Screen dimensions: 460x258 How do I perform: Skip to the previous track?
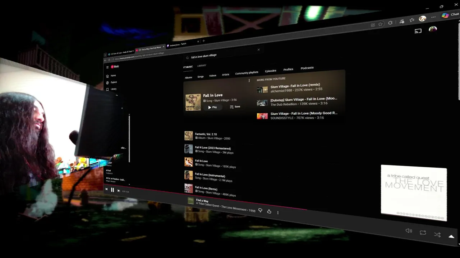point(106,189)
